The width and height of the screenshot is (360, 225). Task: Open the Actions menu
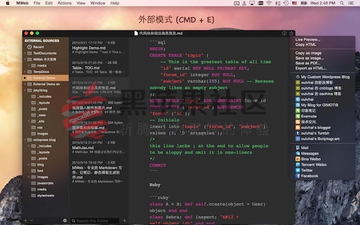coord(64,3)
